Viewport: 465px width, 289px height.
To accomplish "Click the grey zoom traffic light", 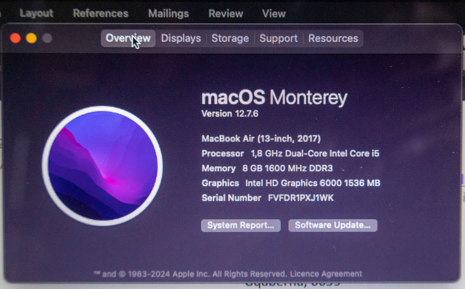I will point(47,38).
